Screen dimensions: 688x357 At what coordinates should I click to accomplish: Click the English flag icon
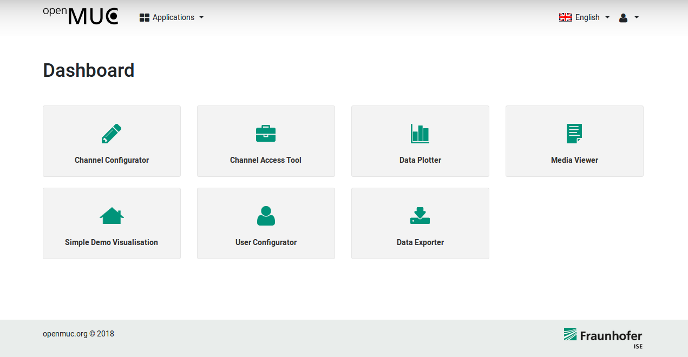(x=565, y=17)
